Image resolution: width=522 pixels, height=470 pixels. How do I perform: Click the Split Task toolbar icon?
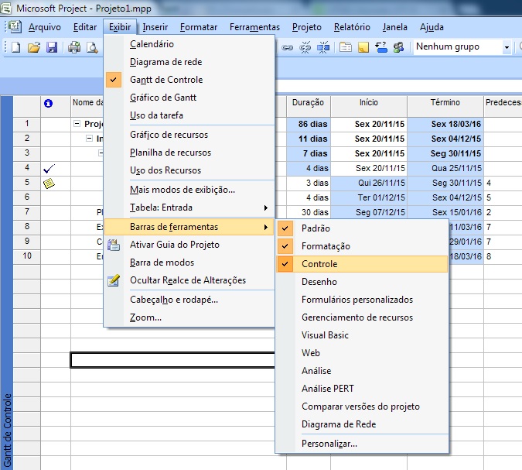(x=323, y=47)
